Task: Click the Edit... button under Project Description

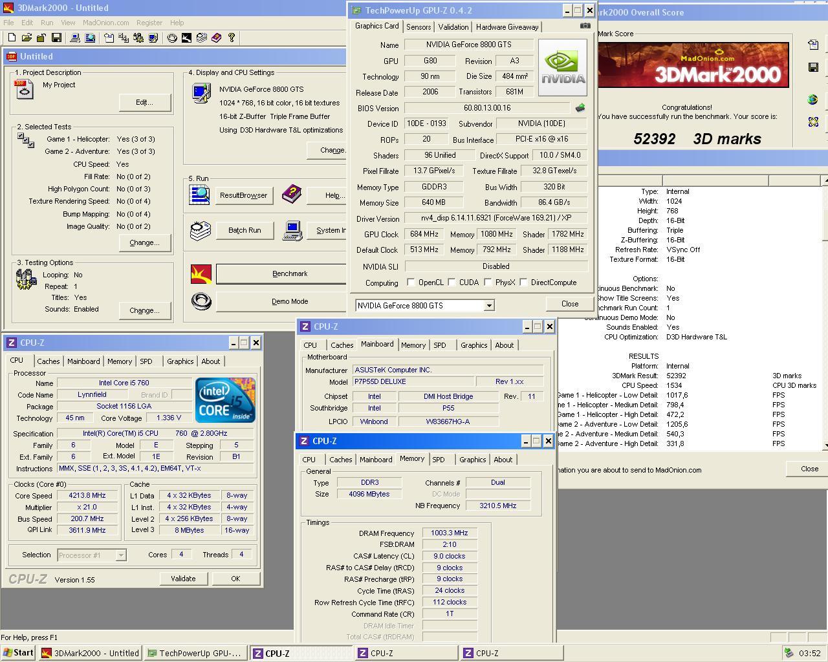Action: tap(145, 102)
